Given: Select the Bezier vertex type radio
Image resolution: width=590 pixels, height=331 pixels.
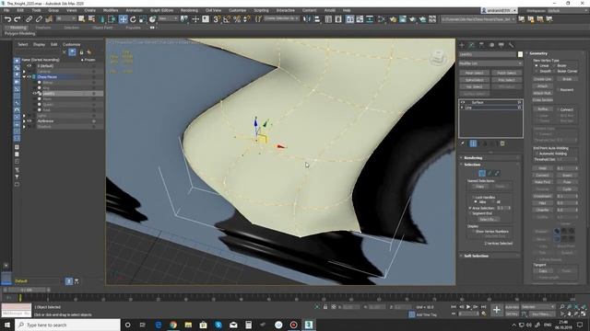Looking at the screenshot, I should [555, 65].
